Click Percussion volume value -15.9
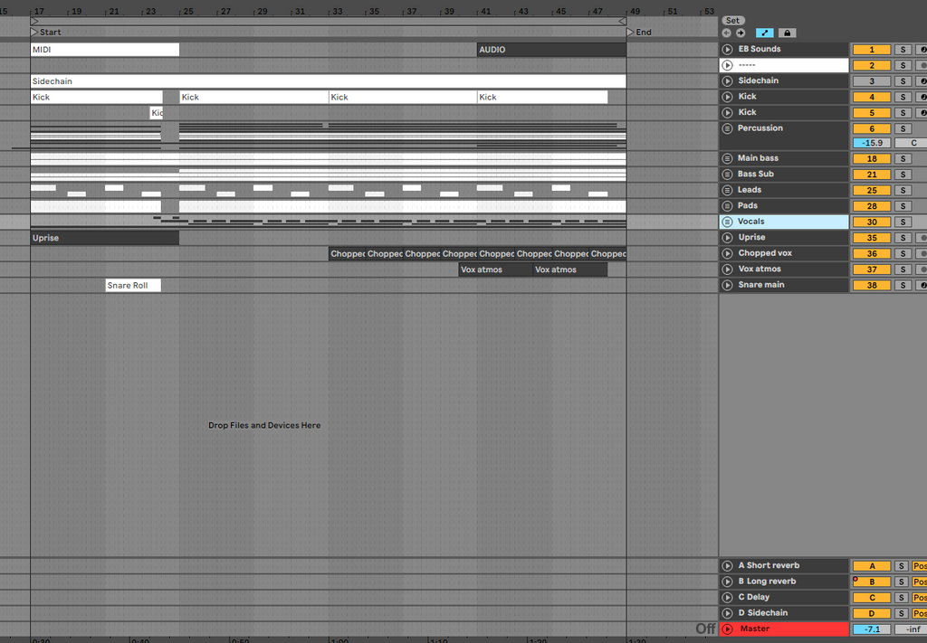927x643 pixels. coord(872,143)
